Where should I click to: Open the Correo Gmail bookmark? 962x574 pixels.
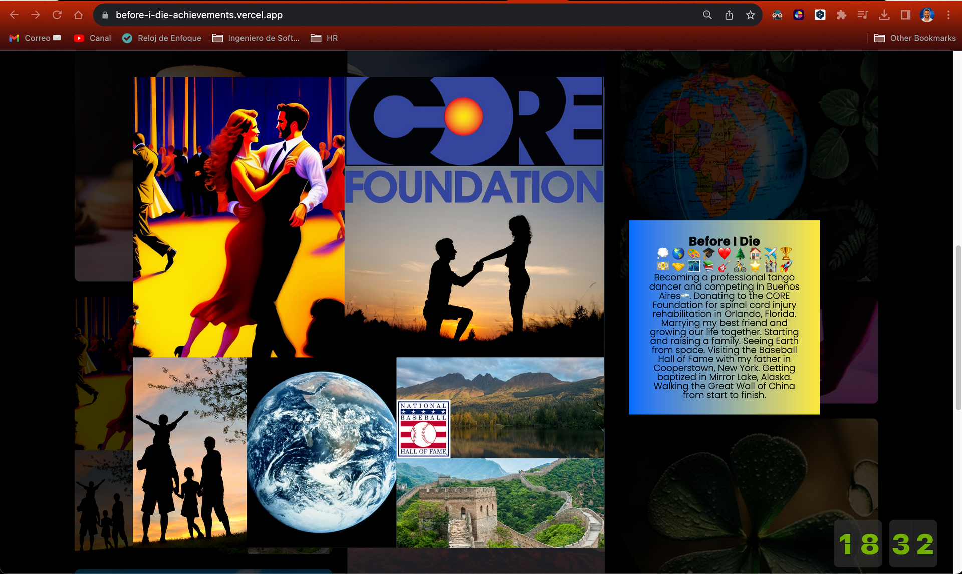click(x=35, y=38)
